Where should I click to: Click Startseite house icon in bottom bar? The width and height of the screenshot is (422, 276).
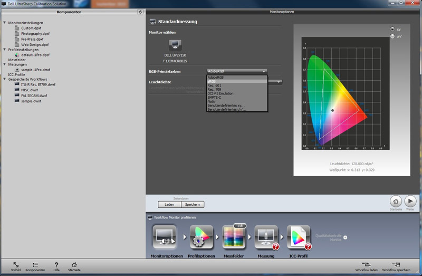pos(74,265)
